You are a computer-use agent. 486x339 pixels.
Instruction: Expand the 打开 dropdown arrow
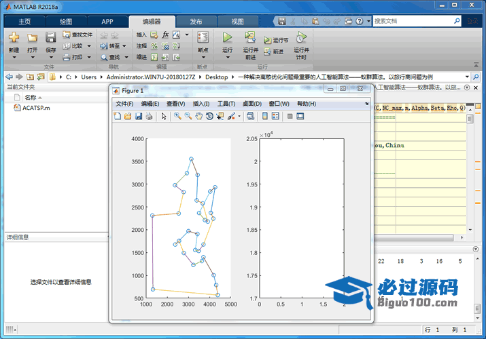[x=32, y=58]
